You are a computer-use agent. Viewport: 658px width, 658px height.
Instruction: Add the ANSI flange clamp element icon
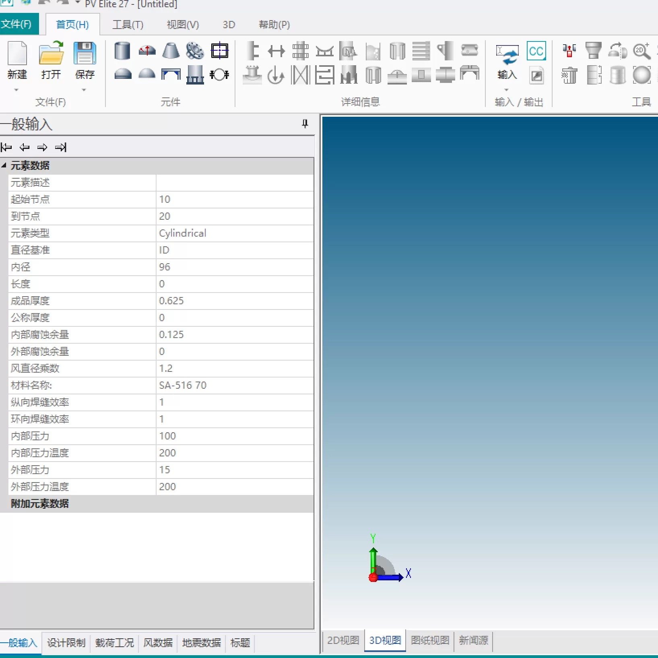tap(220, 74)
